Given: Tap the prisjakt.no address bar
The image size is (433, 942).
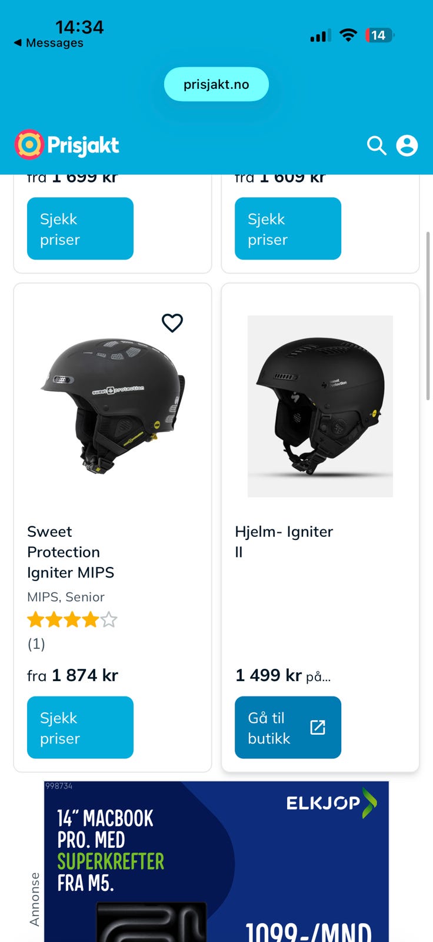Looking at the screenshot, I should [216, 84].
